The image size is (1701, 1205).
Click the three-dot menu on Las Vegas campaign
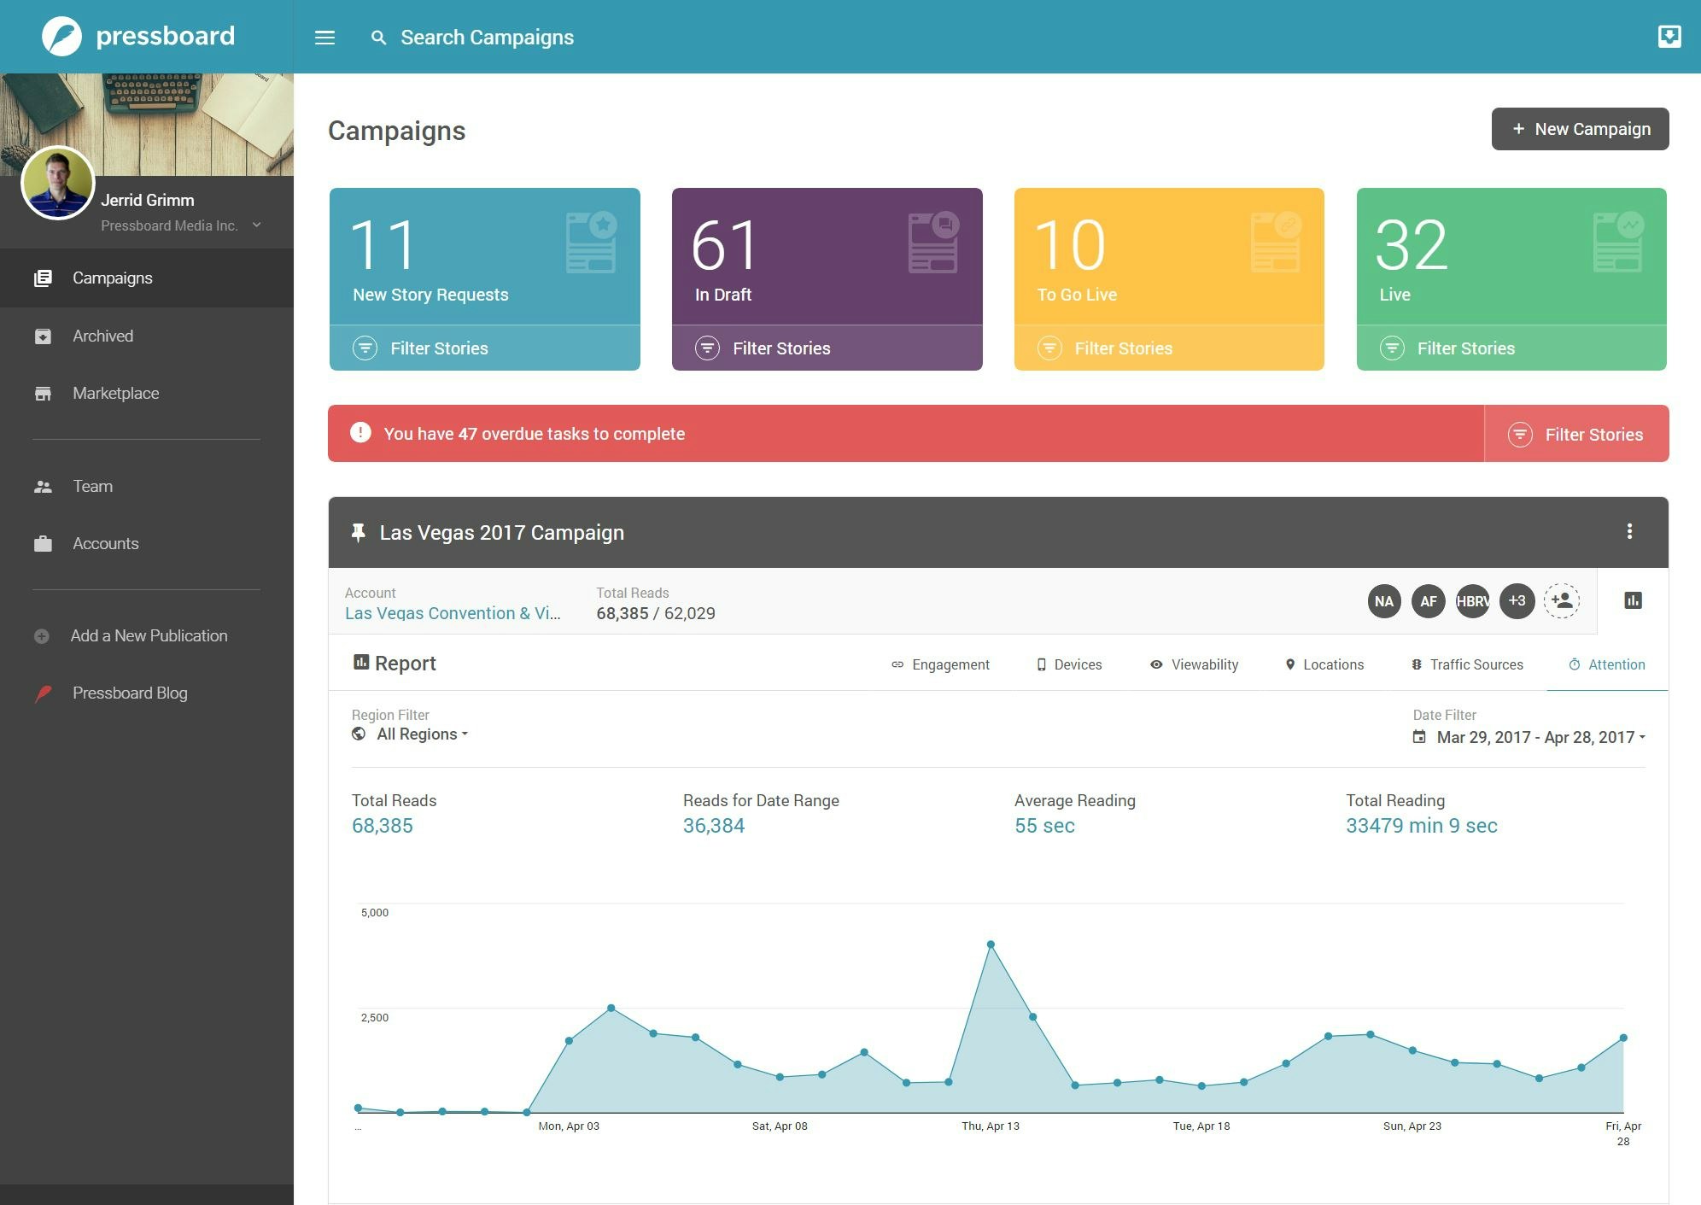click(1629, 531)
